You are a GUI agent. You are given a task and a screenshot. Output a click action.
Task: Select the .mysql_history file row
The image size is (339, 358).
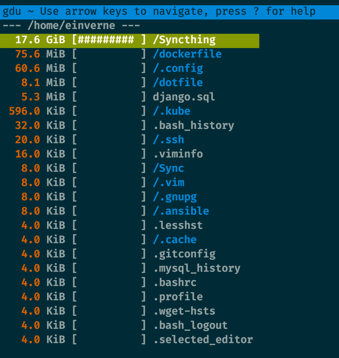click(x=197, y=268)
